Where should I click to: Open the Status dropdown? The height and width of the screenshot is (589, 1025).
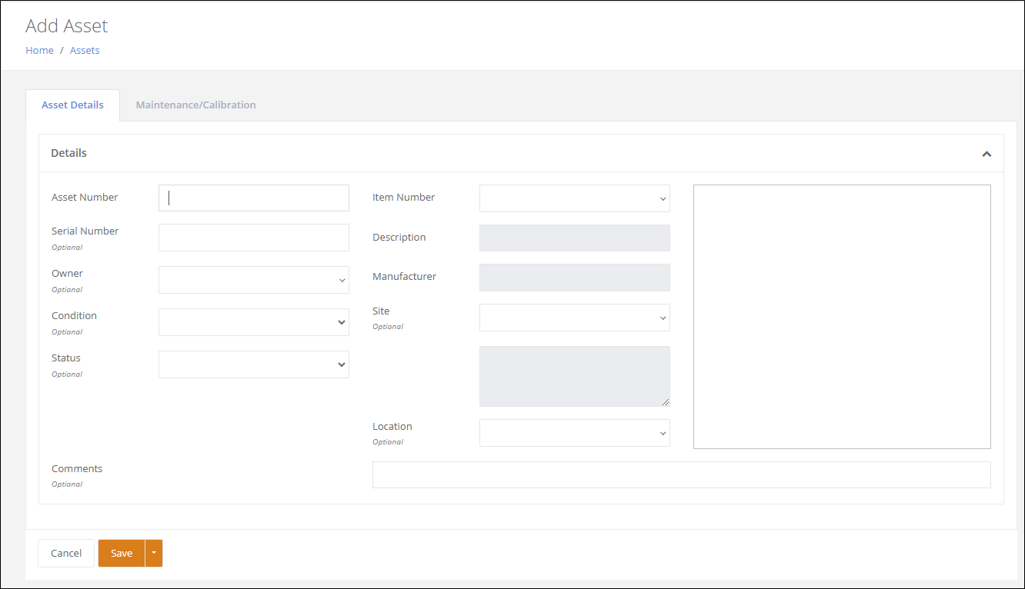[x=254, y=364]
